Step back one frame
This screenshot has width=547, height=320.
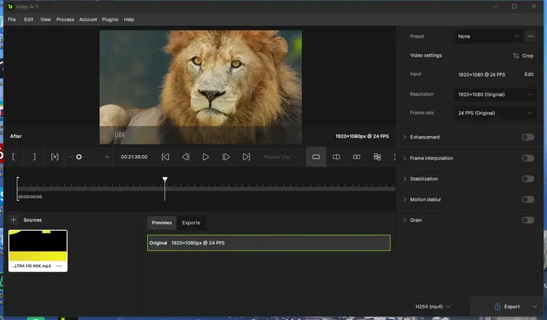coord(185,157)
